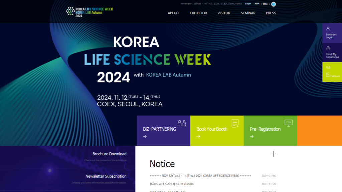Click the Exhibitors Log-in person icon
This screenshot has height=192, width=342.
click(328, 29)
